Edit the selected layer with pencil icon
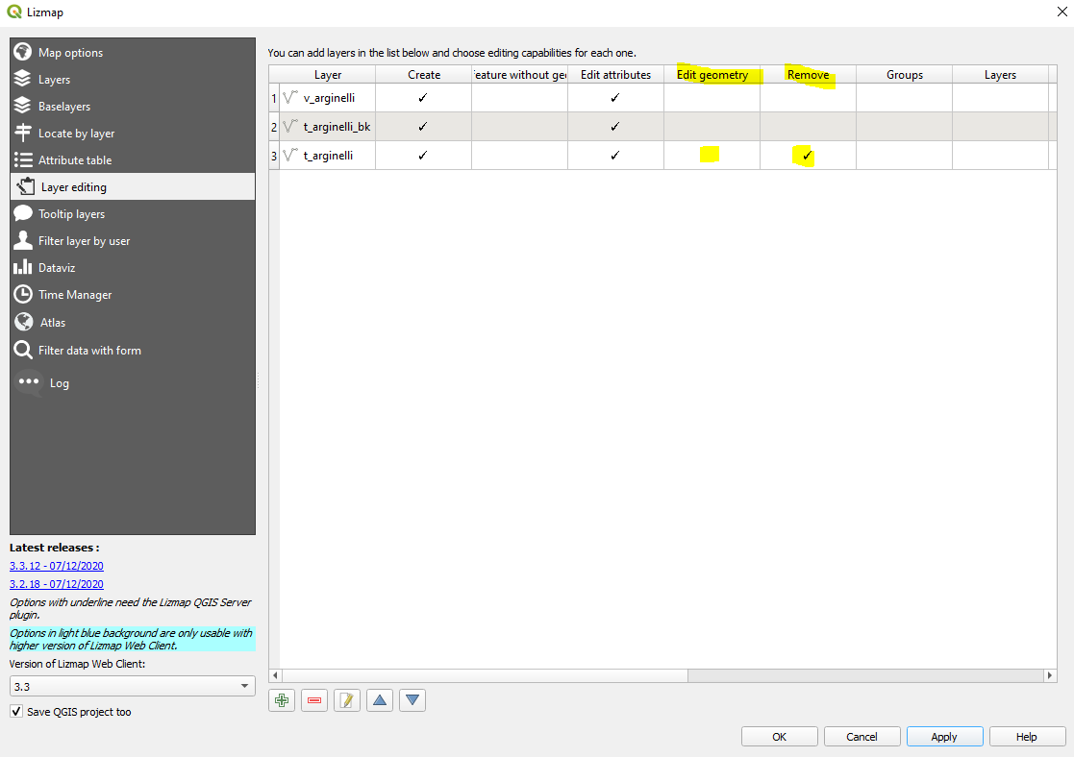 [x=346, y=699]
